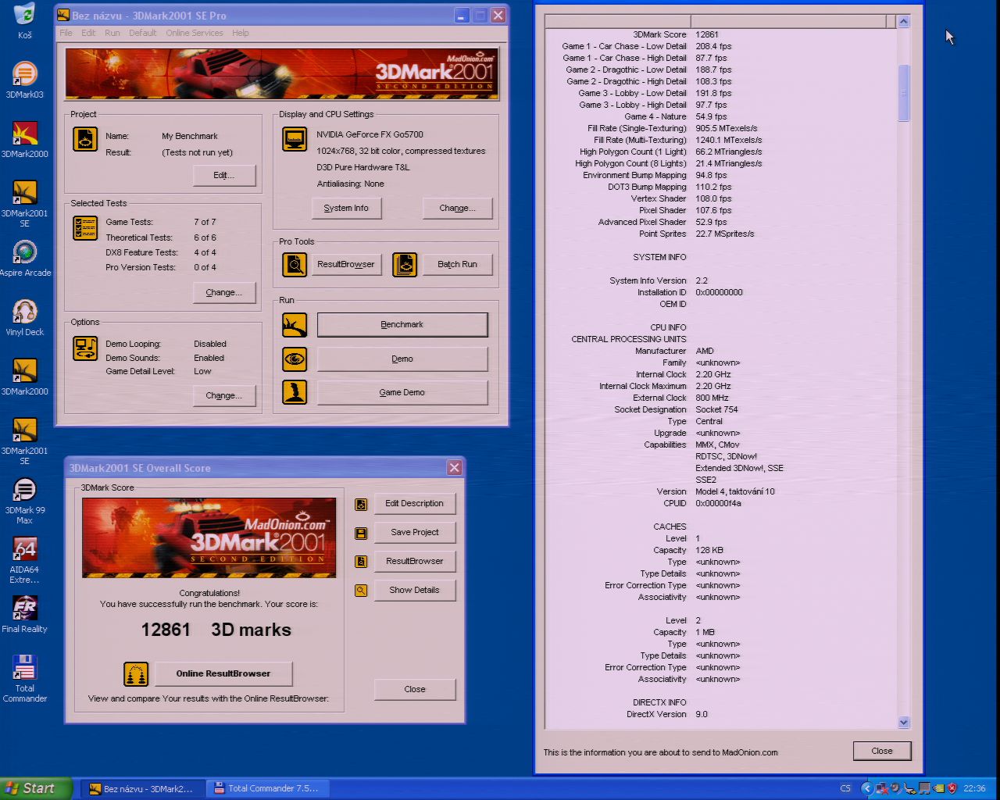Click the ResultBrowser button in Pro Tools
This screenshot has height=800, width=1000.
click(x=346, y=264)
